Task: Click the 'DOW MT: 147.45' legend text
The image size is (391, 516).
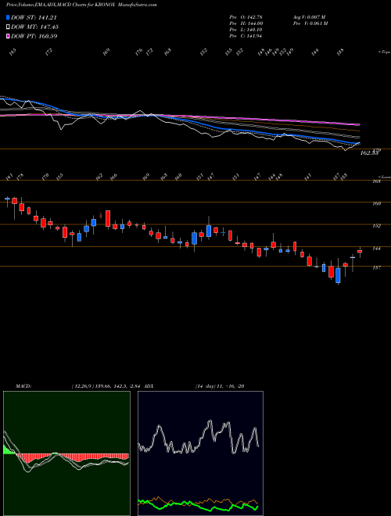Action: [35, 27]
